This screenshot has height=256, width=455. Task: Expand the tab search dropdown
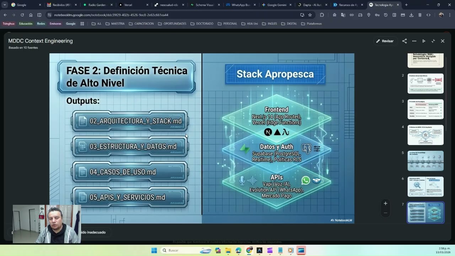pyautogui.click(x=5, y=5)
